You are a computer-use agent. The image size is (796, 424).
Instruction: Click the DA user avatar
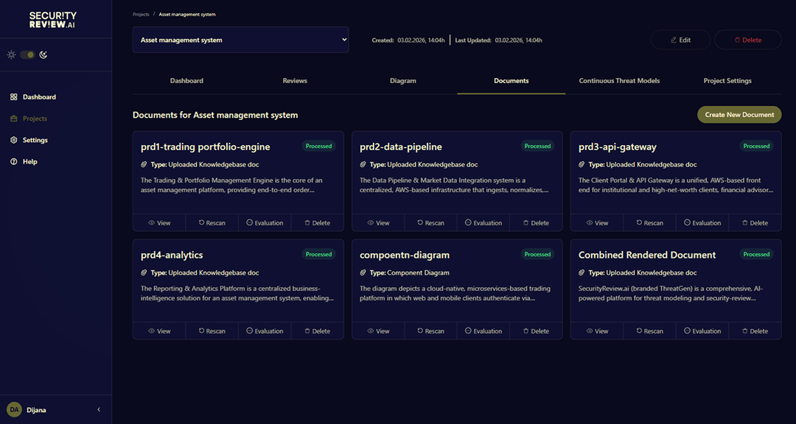point(14,409)
